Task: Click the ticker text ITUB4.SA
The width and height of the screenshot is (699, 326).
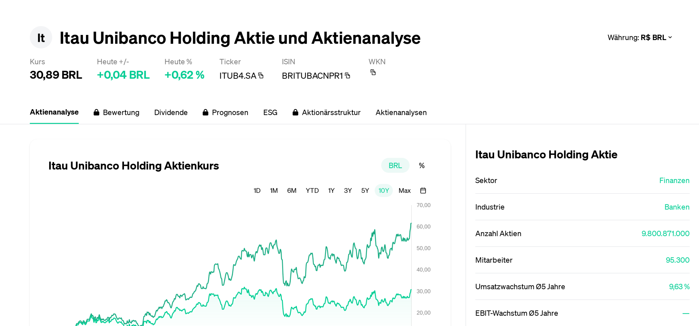Action: [238, 76]
